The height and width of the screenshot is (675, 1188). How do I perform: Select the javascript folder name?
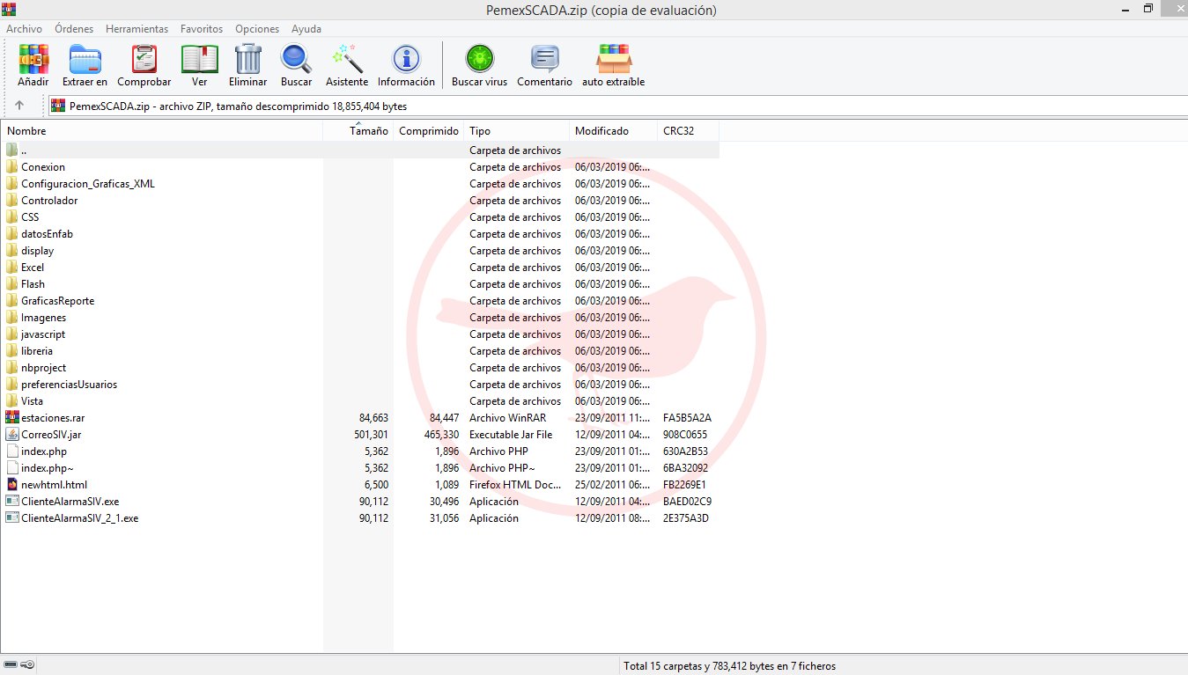point(43,334)
